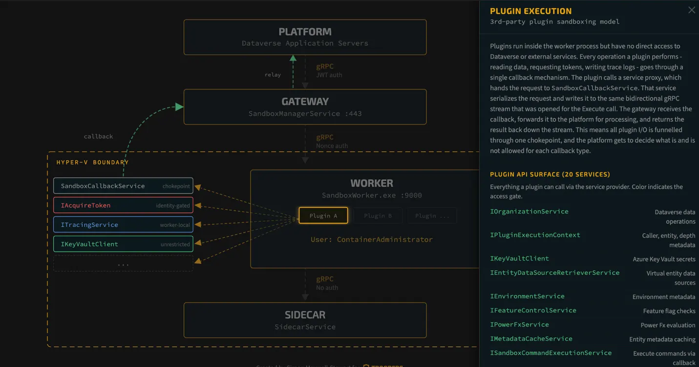Image resolution: width=699 pixels, height=367 pixels.
Task: Click the WORKER heading in diagram
Action: [x=372, y=183]
